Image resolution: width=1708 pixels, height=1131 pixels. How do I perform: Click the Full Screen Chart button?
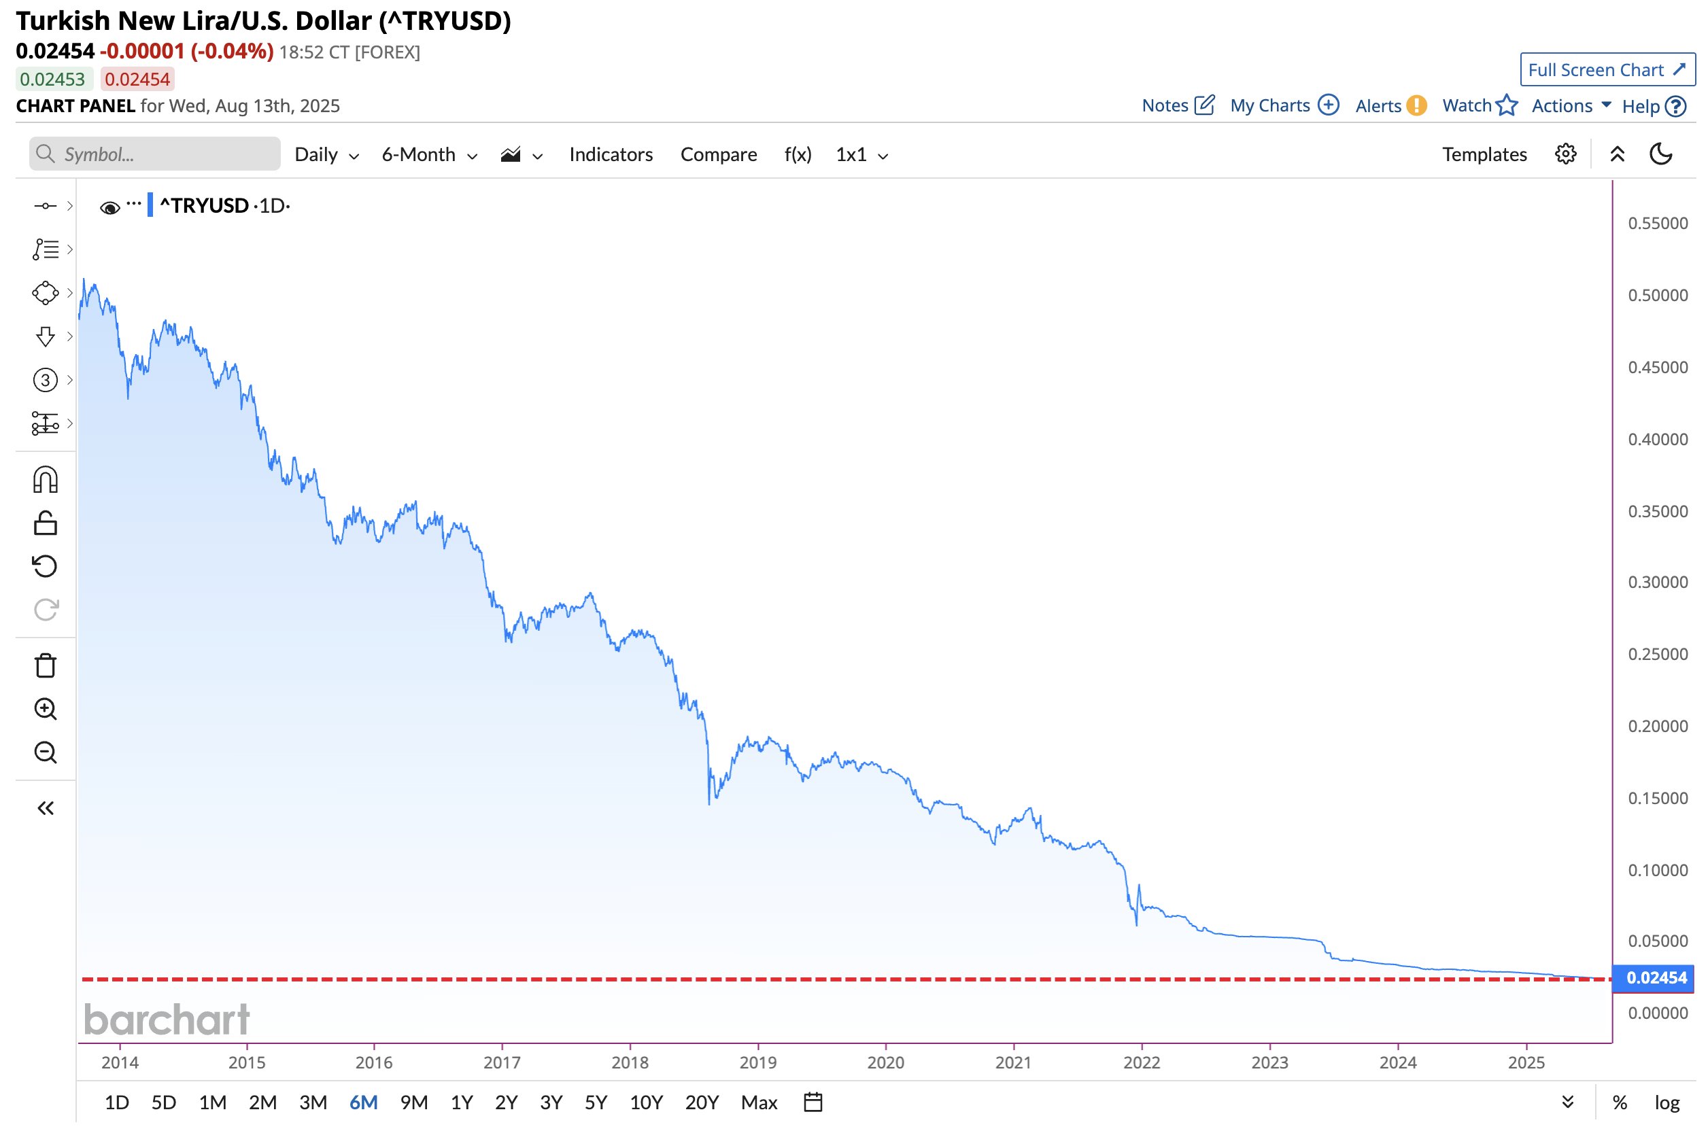[x=1606, y=70]
